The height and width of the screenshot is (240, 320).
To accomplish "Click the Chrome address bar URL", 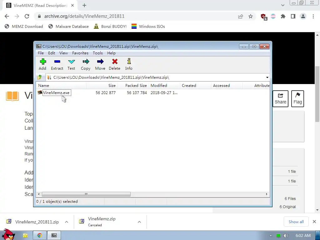I will (x=84, y=16).
